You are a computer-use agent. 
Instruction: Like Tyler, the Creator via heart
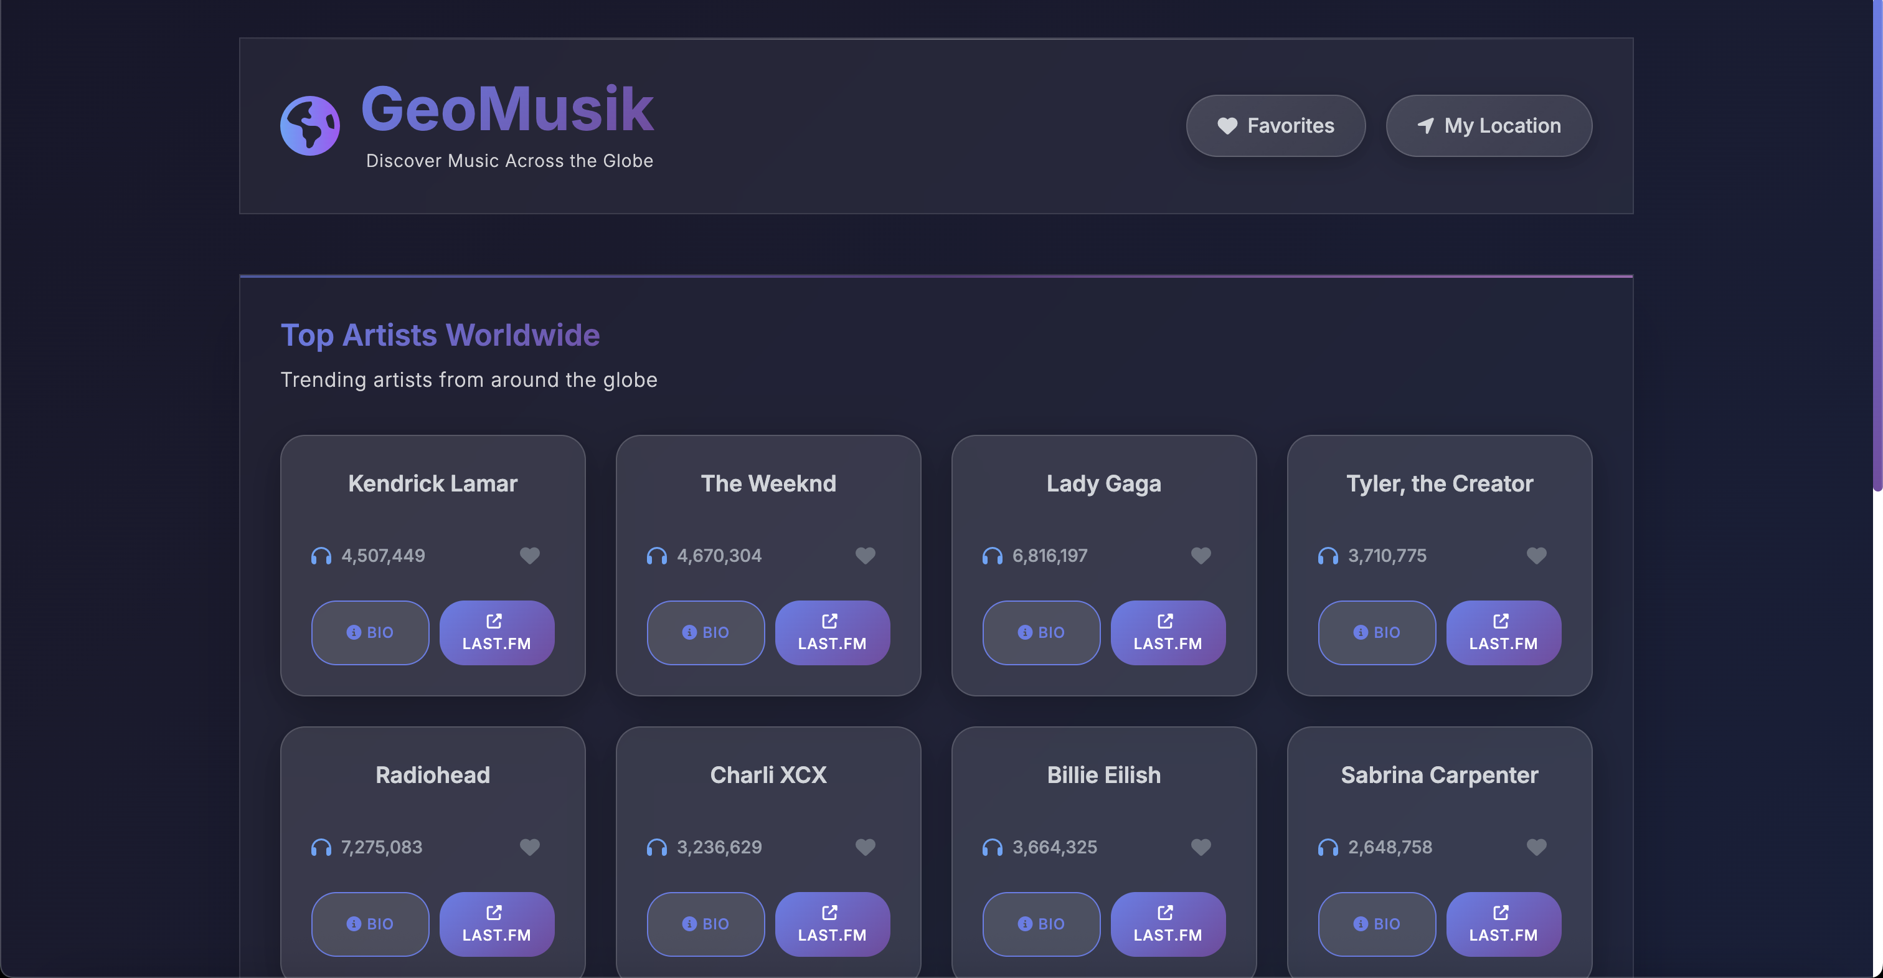tap(1536, 555)
